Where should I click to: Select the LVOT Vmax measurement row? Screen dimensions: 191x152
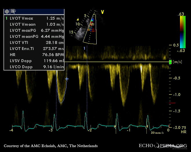click(34, 18)
